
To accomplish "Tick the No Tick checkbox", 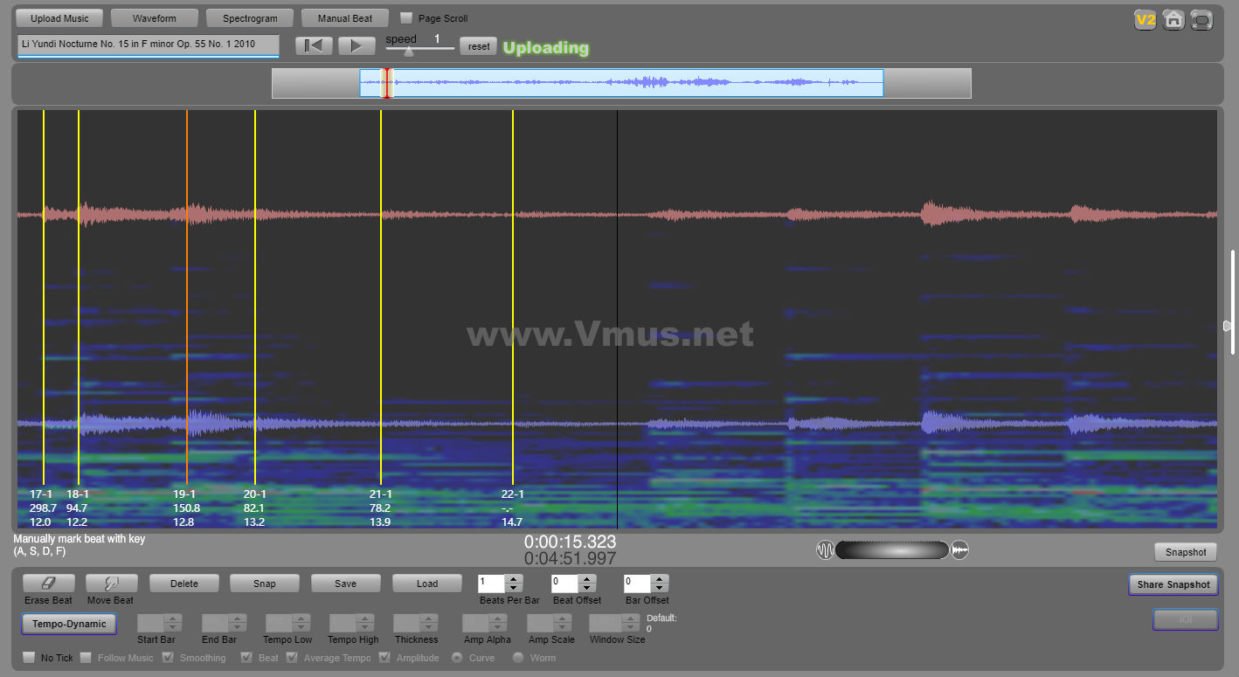I will (29, 658).
